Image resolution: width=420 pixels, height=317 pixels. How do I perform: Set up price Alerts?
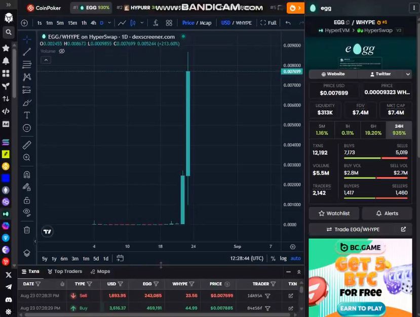tap(387, 213)
